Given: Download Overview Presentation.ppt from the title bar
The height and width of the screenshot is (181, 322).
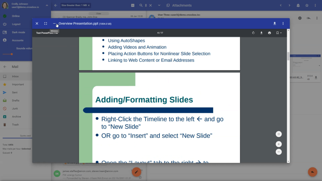Looking at the screenshot, I should pyautogui.click(x=275, y=24).
